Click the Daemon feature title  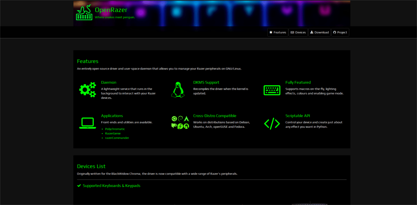pyautogui.click(x=109, y=82)
